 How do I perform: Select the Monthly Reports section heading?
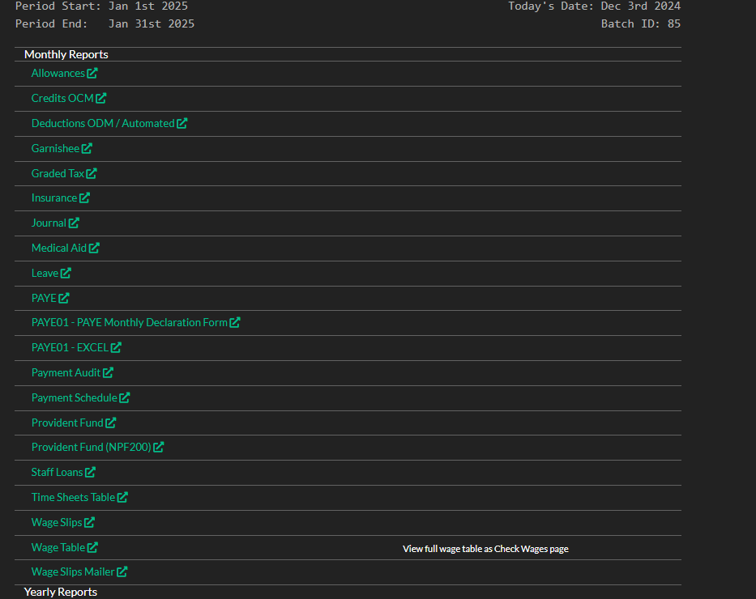click(x=66, y=55)
